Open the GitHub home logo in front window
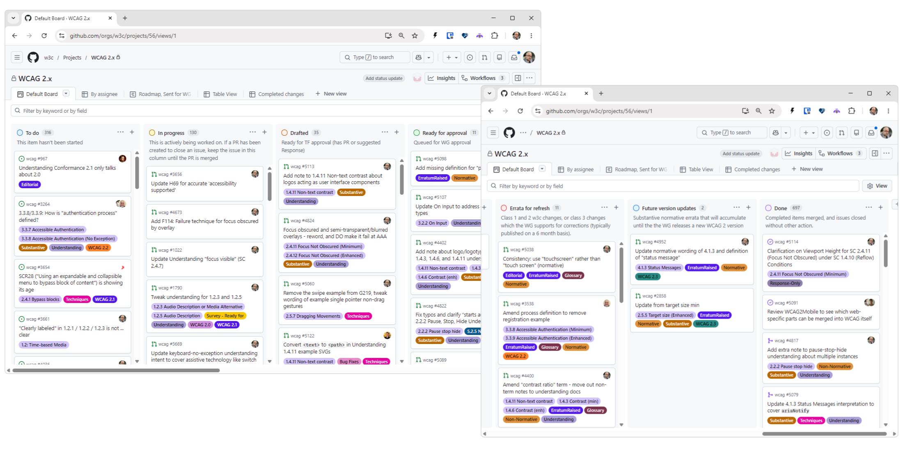 [x=509, y=133]
